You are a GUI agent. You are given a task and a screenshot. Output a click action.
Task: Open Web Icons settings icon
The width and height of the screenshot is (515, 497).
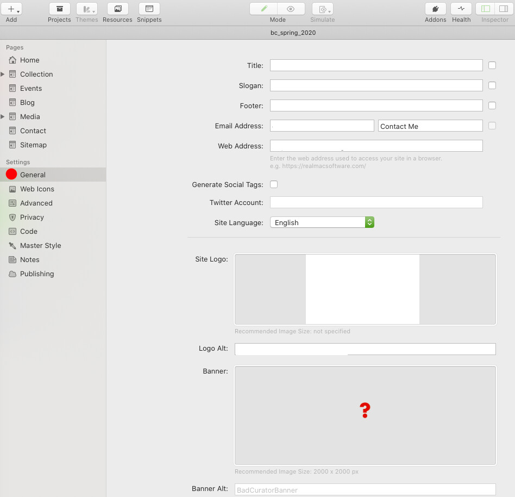pos(12,189)
